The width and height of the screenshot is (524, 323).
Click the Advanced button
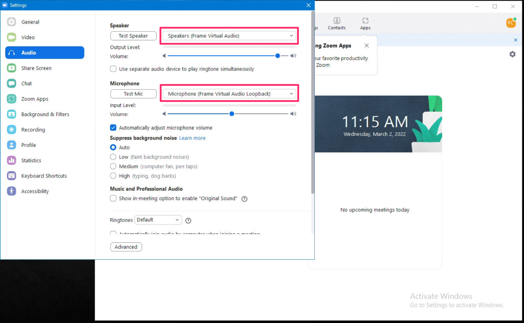126,247
